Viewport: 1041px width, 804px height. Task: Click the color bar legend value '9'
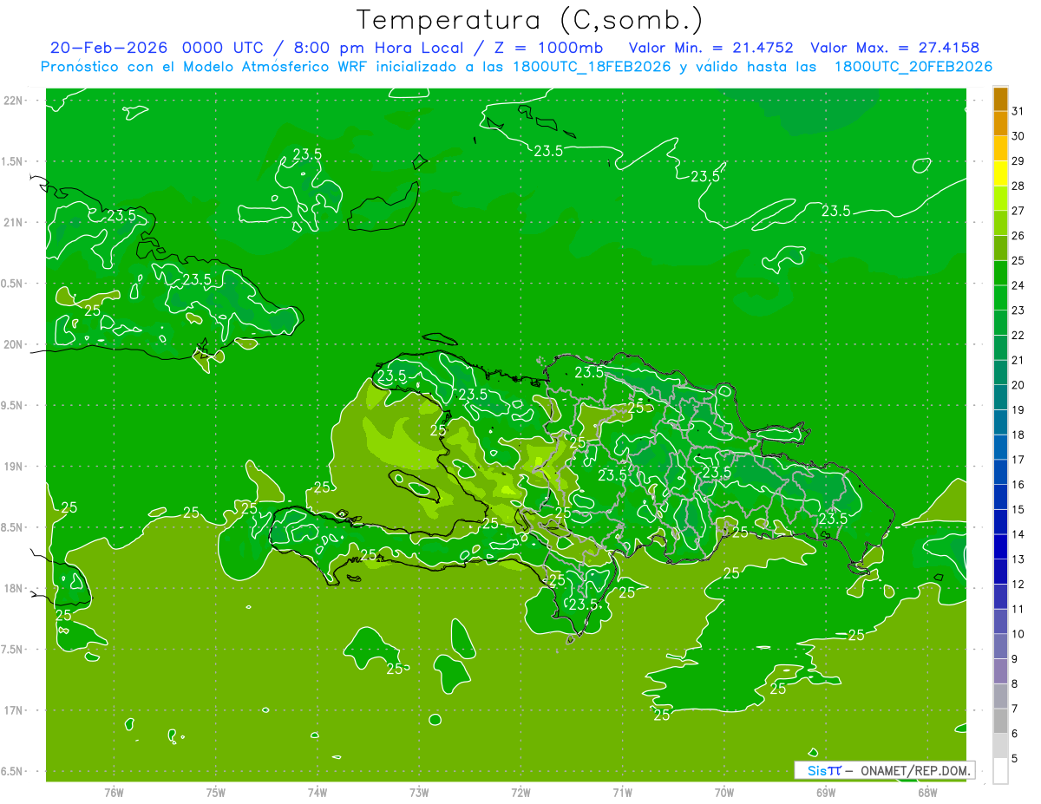point(1014,659)
